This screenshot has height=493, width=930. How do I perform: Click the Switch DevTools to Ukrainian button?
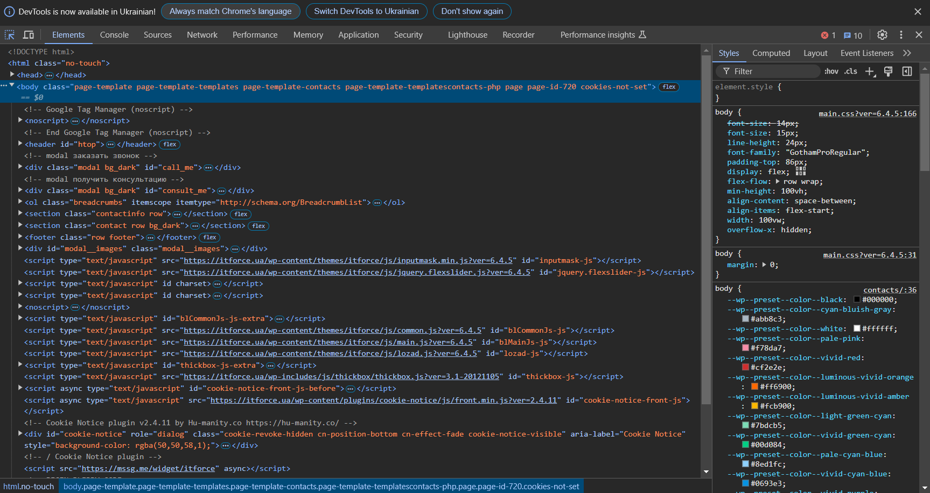click(x=367, y=11)
